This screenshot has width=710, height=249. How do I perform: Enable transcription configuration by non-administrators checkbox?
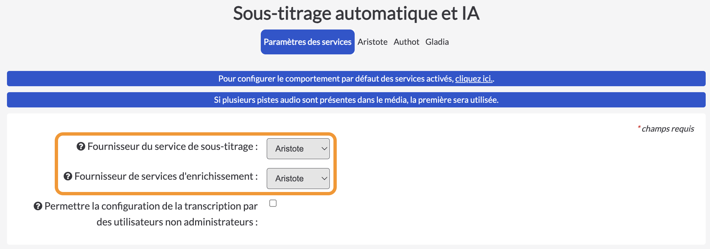pyautogui.click(x=273, y=203)
